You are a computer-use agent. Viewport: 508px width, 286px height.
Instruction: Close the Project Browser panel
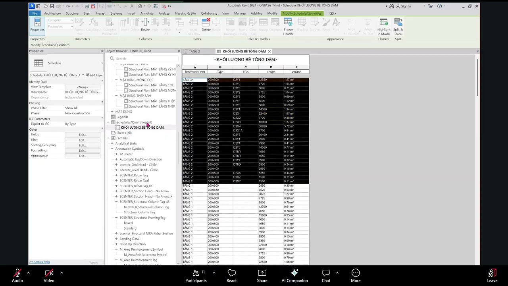coord(179,51)
